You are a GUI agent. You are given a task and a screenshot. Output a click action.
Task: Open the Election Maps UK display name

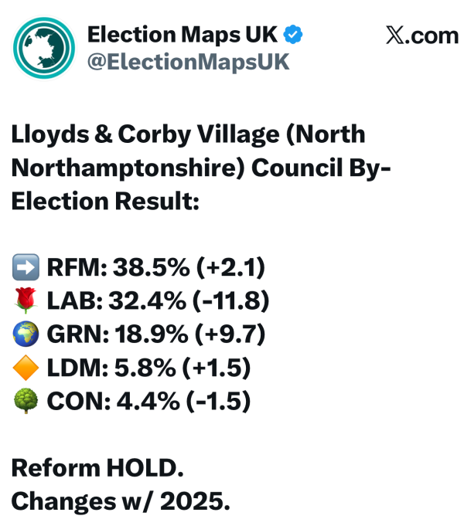coord(183,35)
